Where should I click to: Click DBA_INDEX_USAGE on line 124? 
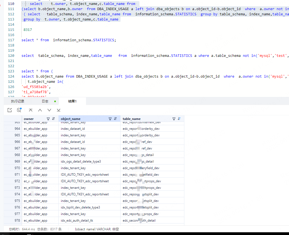pos(92,76)
